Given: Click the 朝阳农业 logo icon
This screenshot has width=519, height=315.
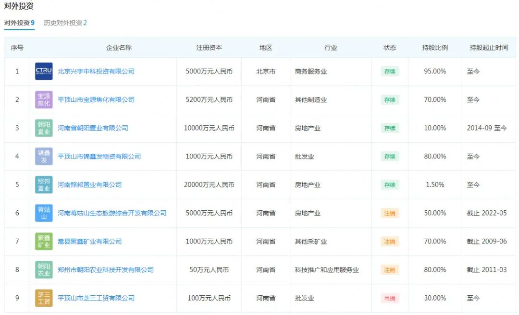Looking at the screenshot, I should [x=44, y=269].
